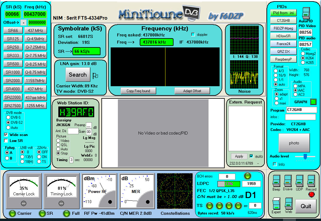Click the Timing seconds field

[x=71, y=160]
